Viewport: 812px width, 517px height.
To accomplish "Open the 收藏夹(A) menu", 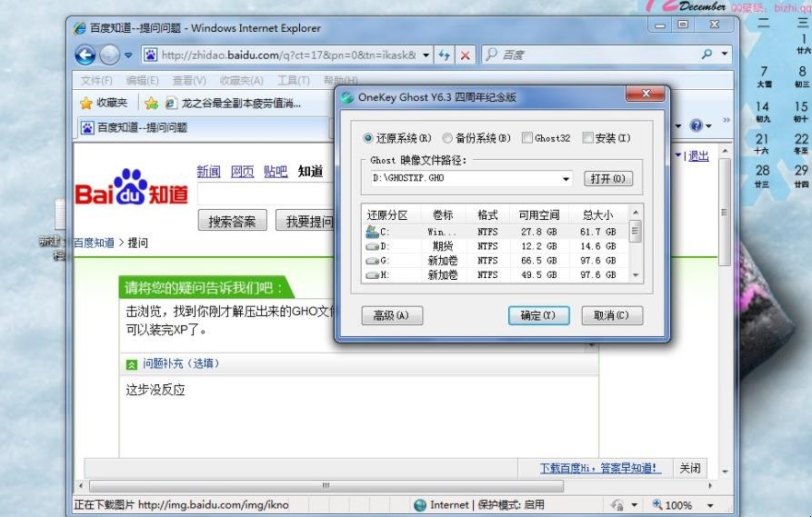I will click(x=241, y=80).
